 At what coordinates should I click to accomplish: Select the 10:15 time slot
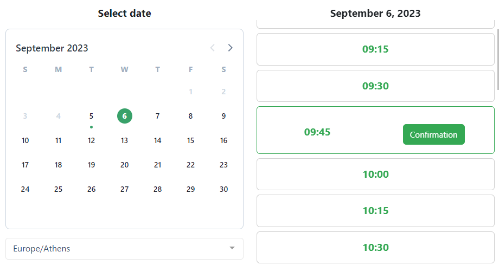pos(375,211)
